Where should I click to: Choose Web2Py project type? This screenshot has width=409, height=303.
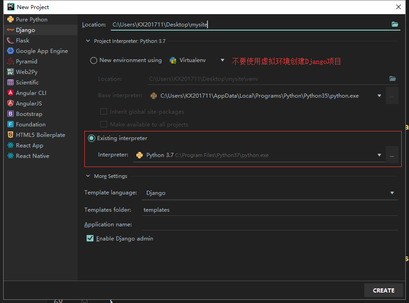click(x=41, y=72)
